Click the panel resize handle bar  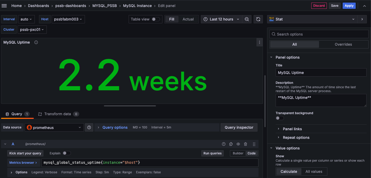coord(130,106)
